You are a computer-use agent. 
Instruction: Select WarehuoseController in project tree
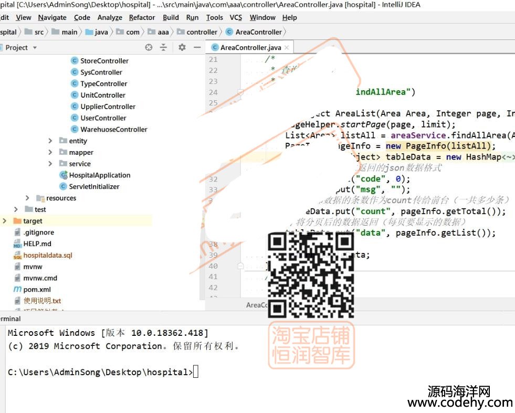point(114,129)
